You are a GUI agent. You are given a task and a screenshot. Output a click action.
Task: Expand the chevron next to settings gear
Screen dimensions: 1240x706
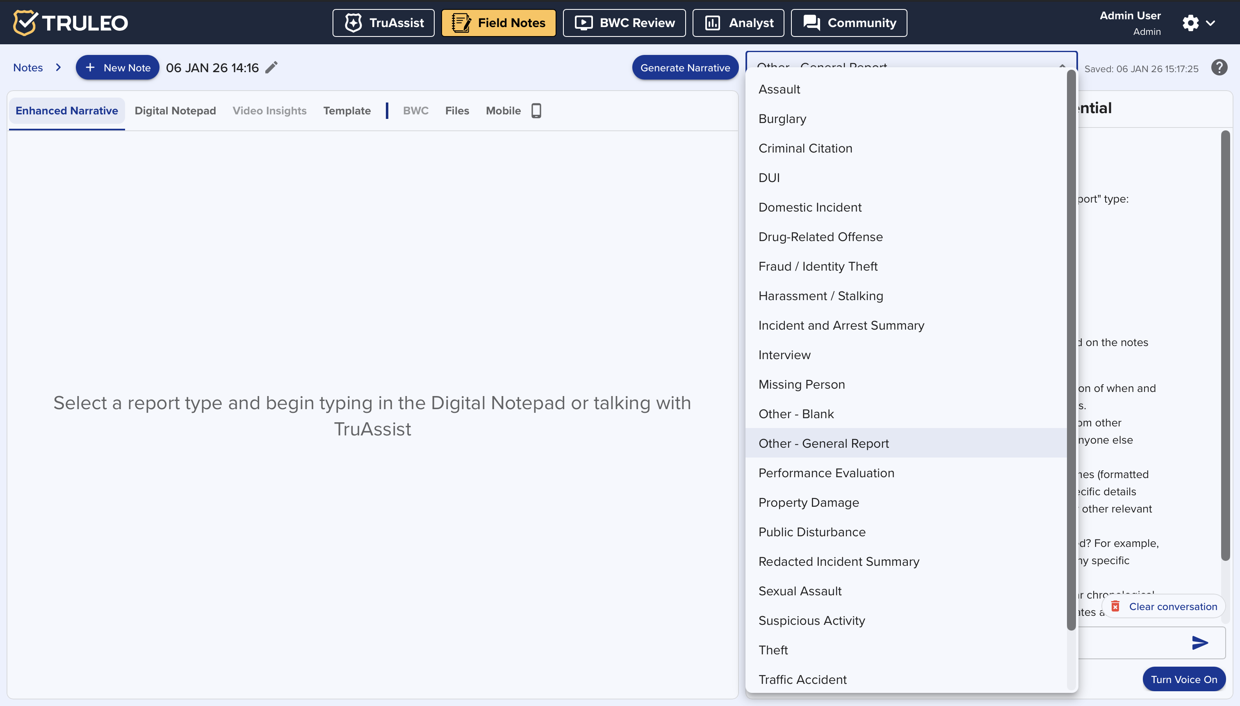[1210, 23]
